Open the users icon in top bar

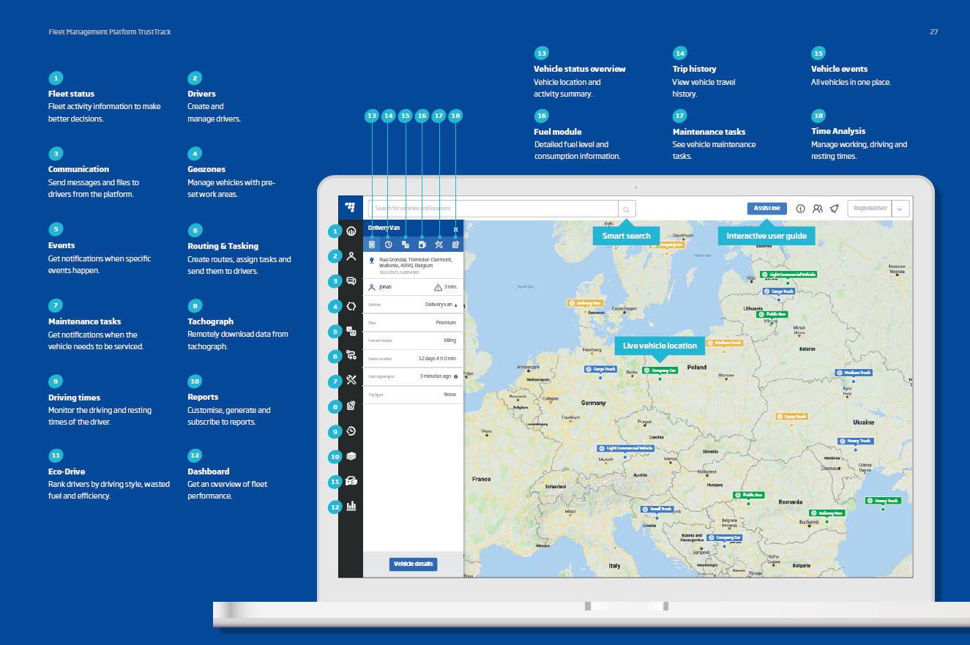818,209
